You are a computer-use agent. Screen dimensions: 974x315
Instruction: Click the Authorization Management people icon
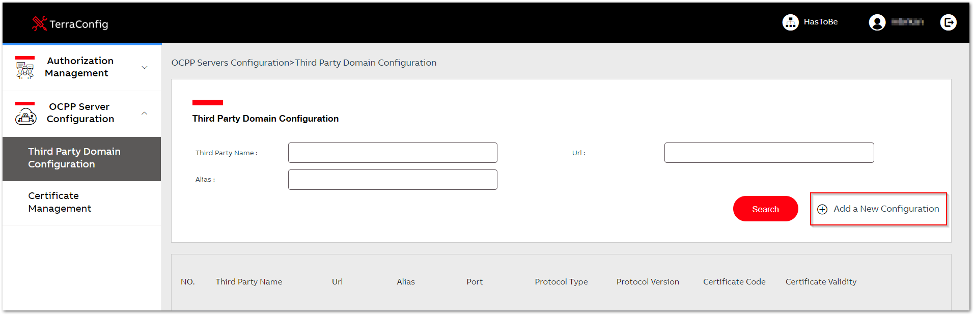pos(25,68)
